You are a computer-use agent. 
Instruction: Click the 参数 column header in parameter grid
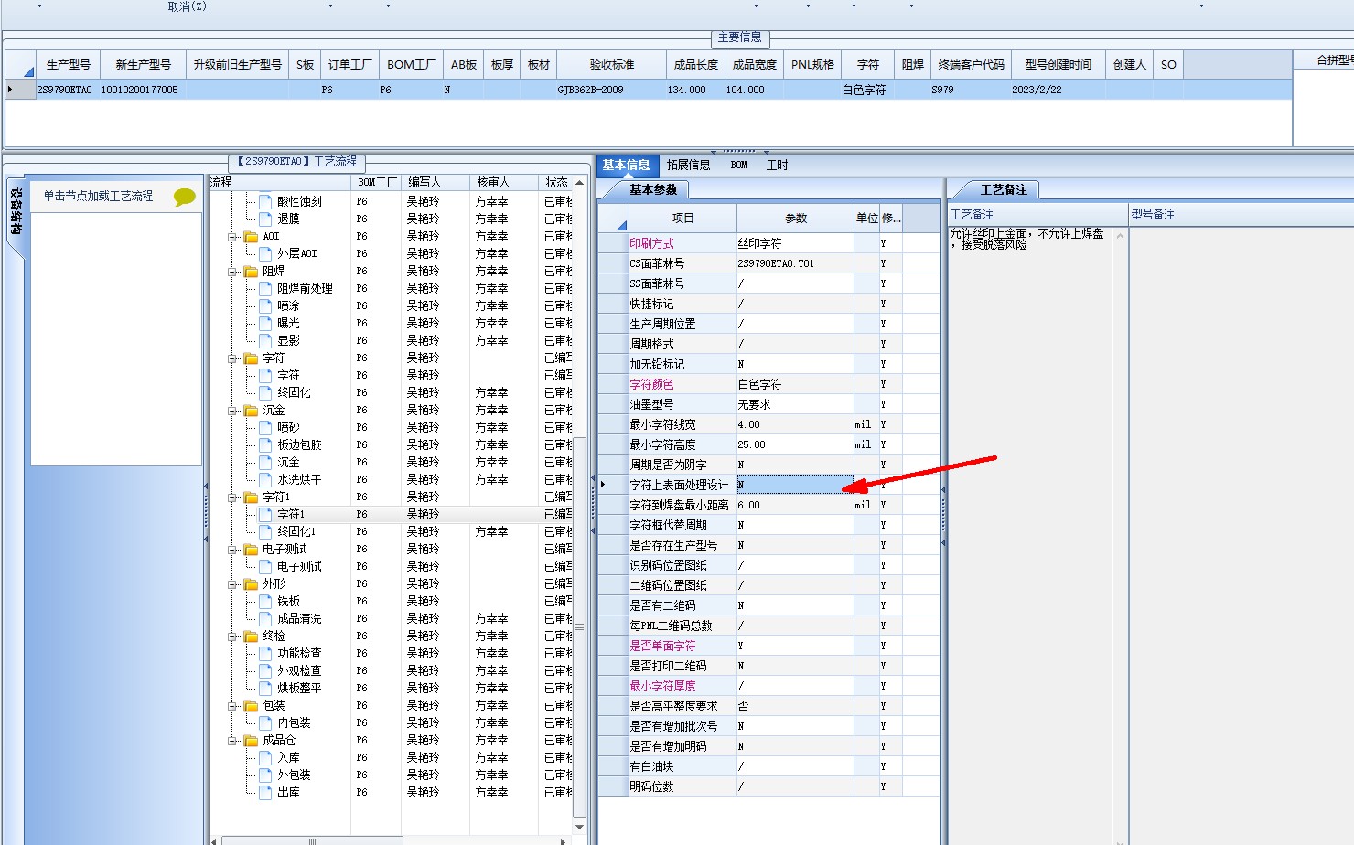(x=796, y=219)
